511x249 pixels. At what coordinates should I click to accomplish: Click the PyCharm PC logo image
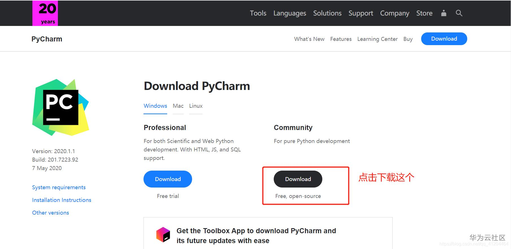pos(61,107)
